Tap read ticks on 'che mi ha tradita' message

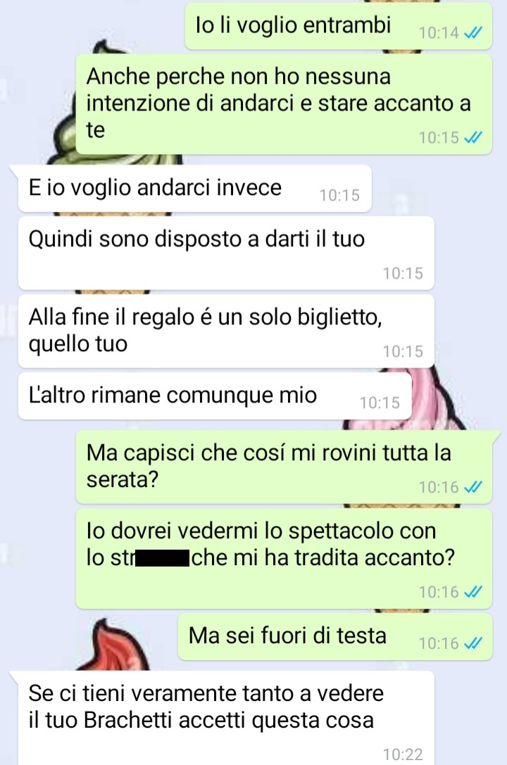(472, 592)
